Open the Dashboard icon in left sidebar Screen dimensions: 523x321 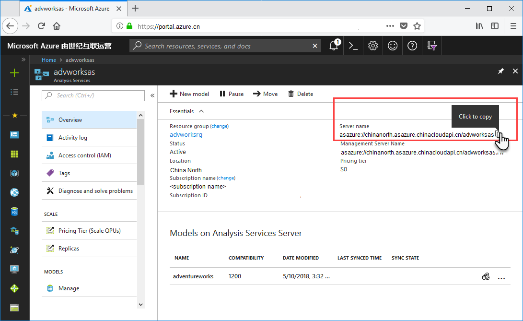14,135
